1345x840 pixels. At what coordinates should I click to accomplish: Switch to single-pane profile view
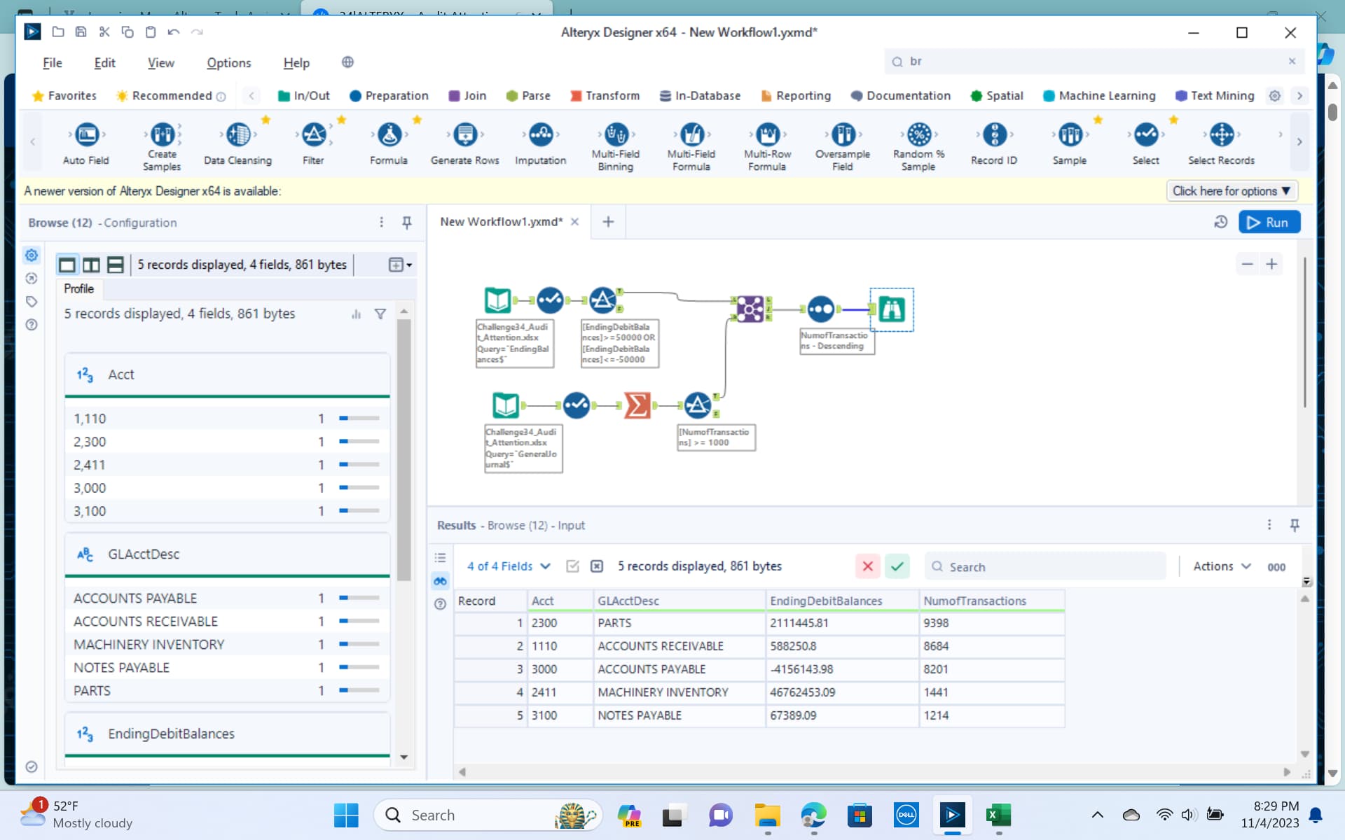point(67,265)
